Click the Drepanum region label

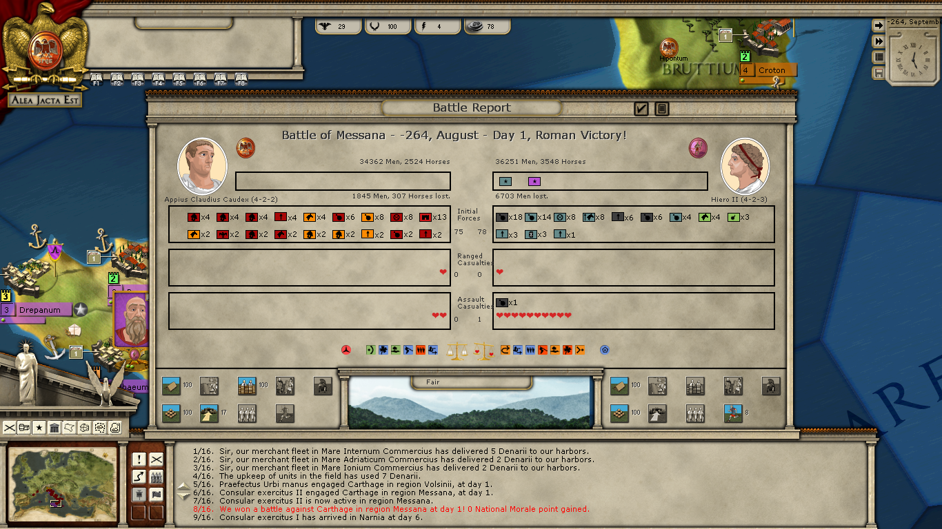tap(41, 310)
